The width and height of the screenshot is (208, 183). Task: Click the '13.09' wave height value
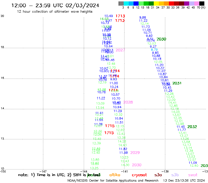100,103
